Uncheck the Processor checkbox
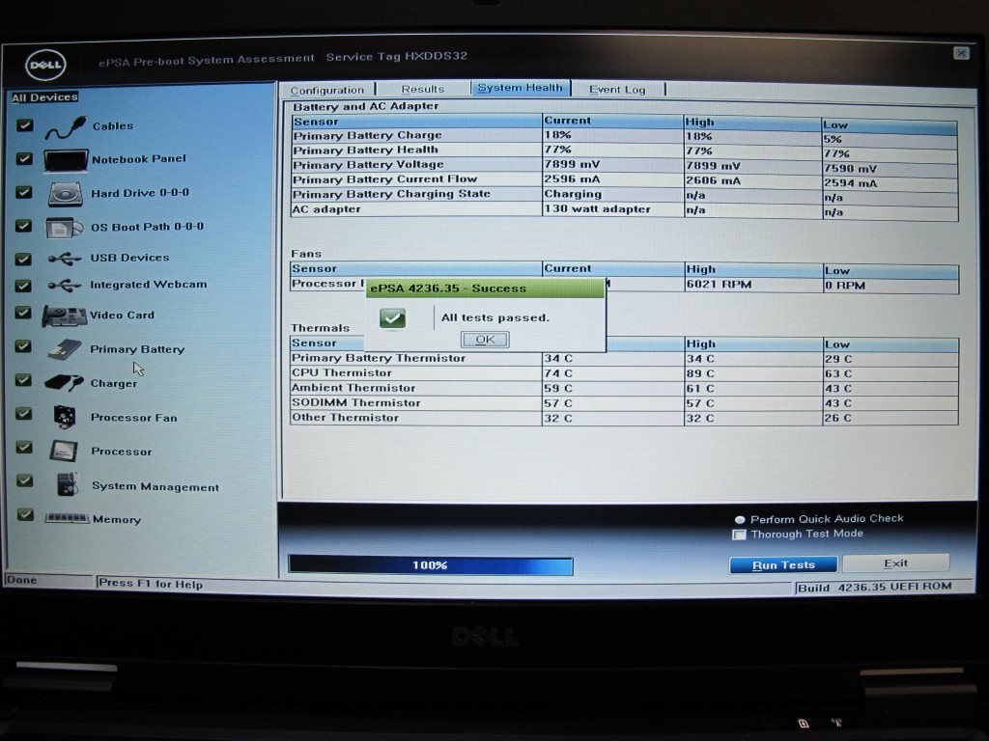 point(24,448)
